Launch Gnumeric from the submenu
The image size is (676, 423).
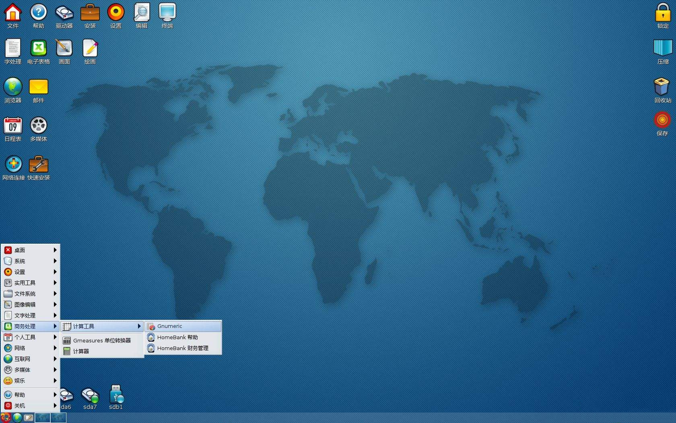pyautogui.click(x=183, y=326)
